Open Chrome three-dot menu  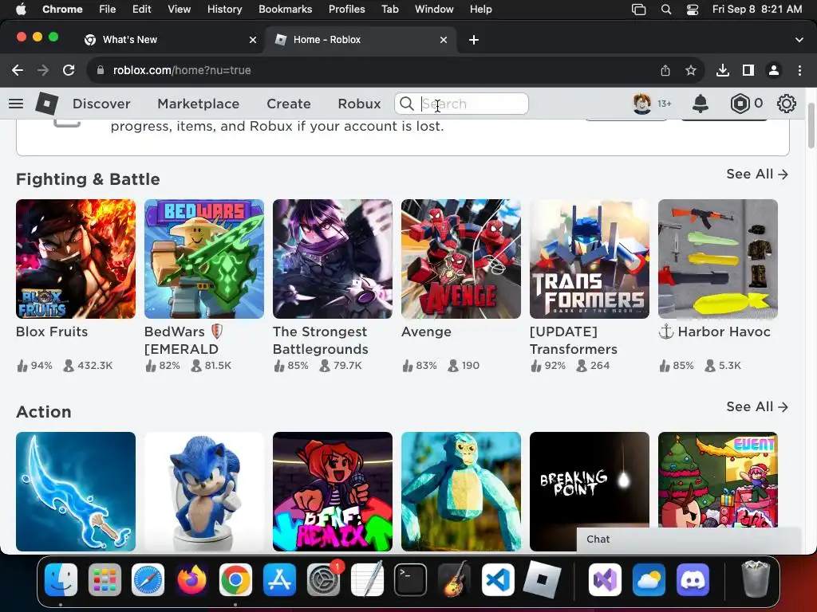click(799, 70)
